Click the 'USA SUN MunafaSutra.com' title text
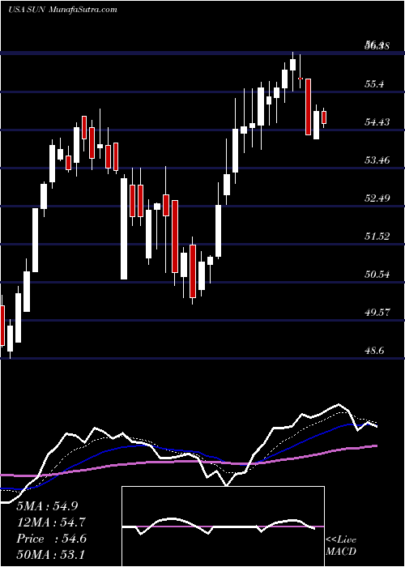The height and width of the screenshot is (567, 405). (62, 10)
